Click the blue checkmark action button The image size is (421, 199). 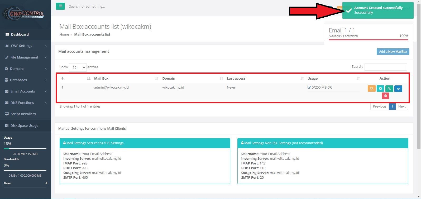(x=398, y=89)
